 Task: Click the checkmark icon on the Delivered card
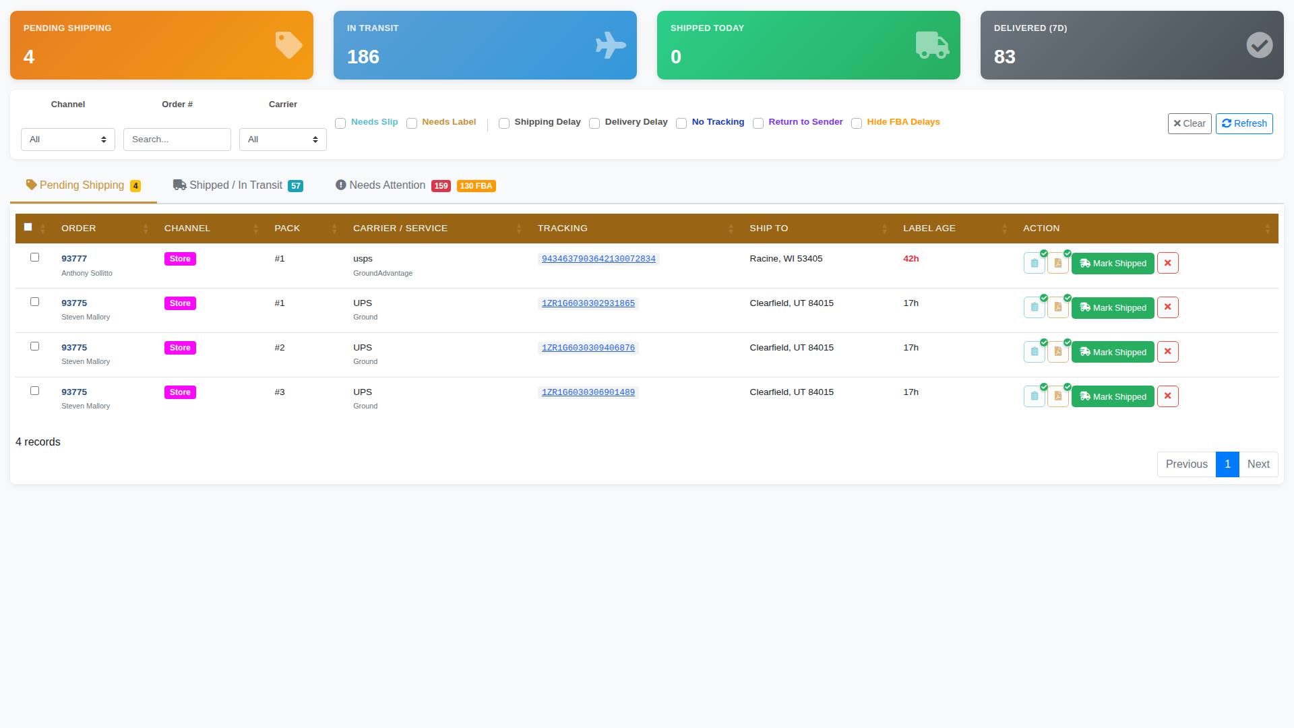1260,44
